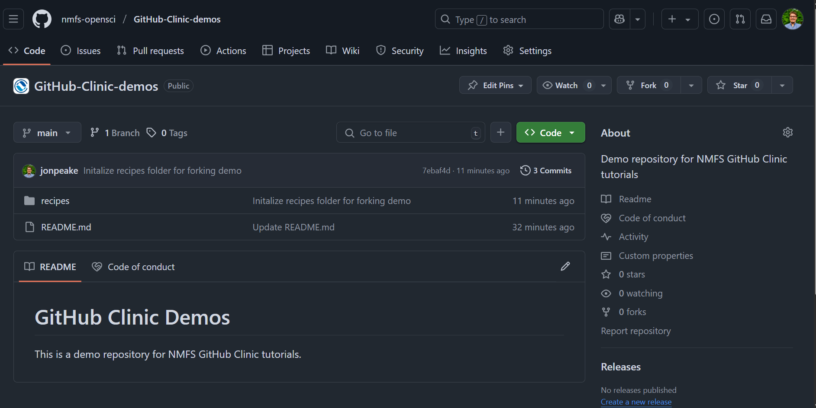The height and width of the screenshot is (408, 816).
Task: Open latest commit message in header
Action: click(162, 171)
